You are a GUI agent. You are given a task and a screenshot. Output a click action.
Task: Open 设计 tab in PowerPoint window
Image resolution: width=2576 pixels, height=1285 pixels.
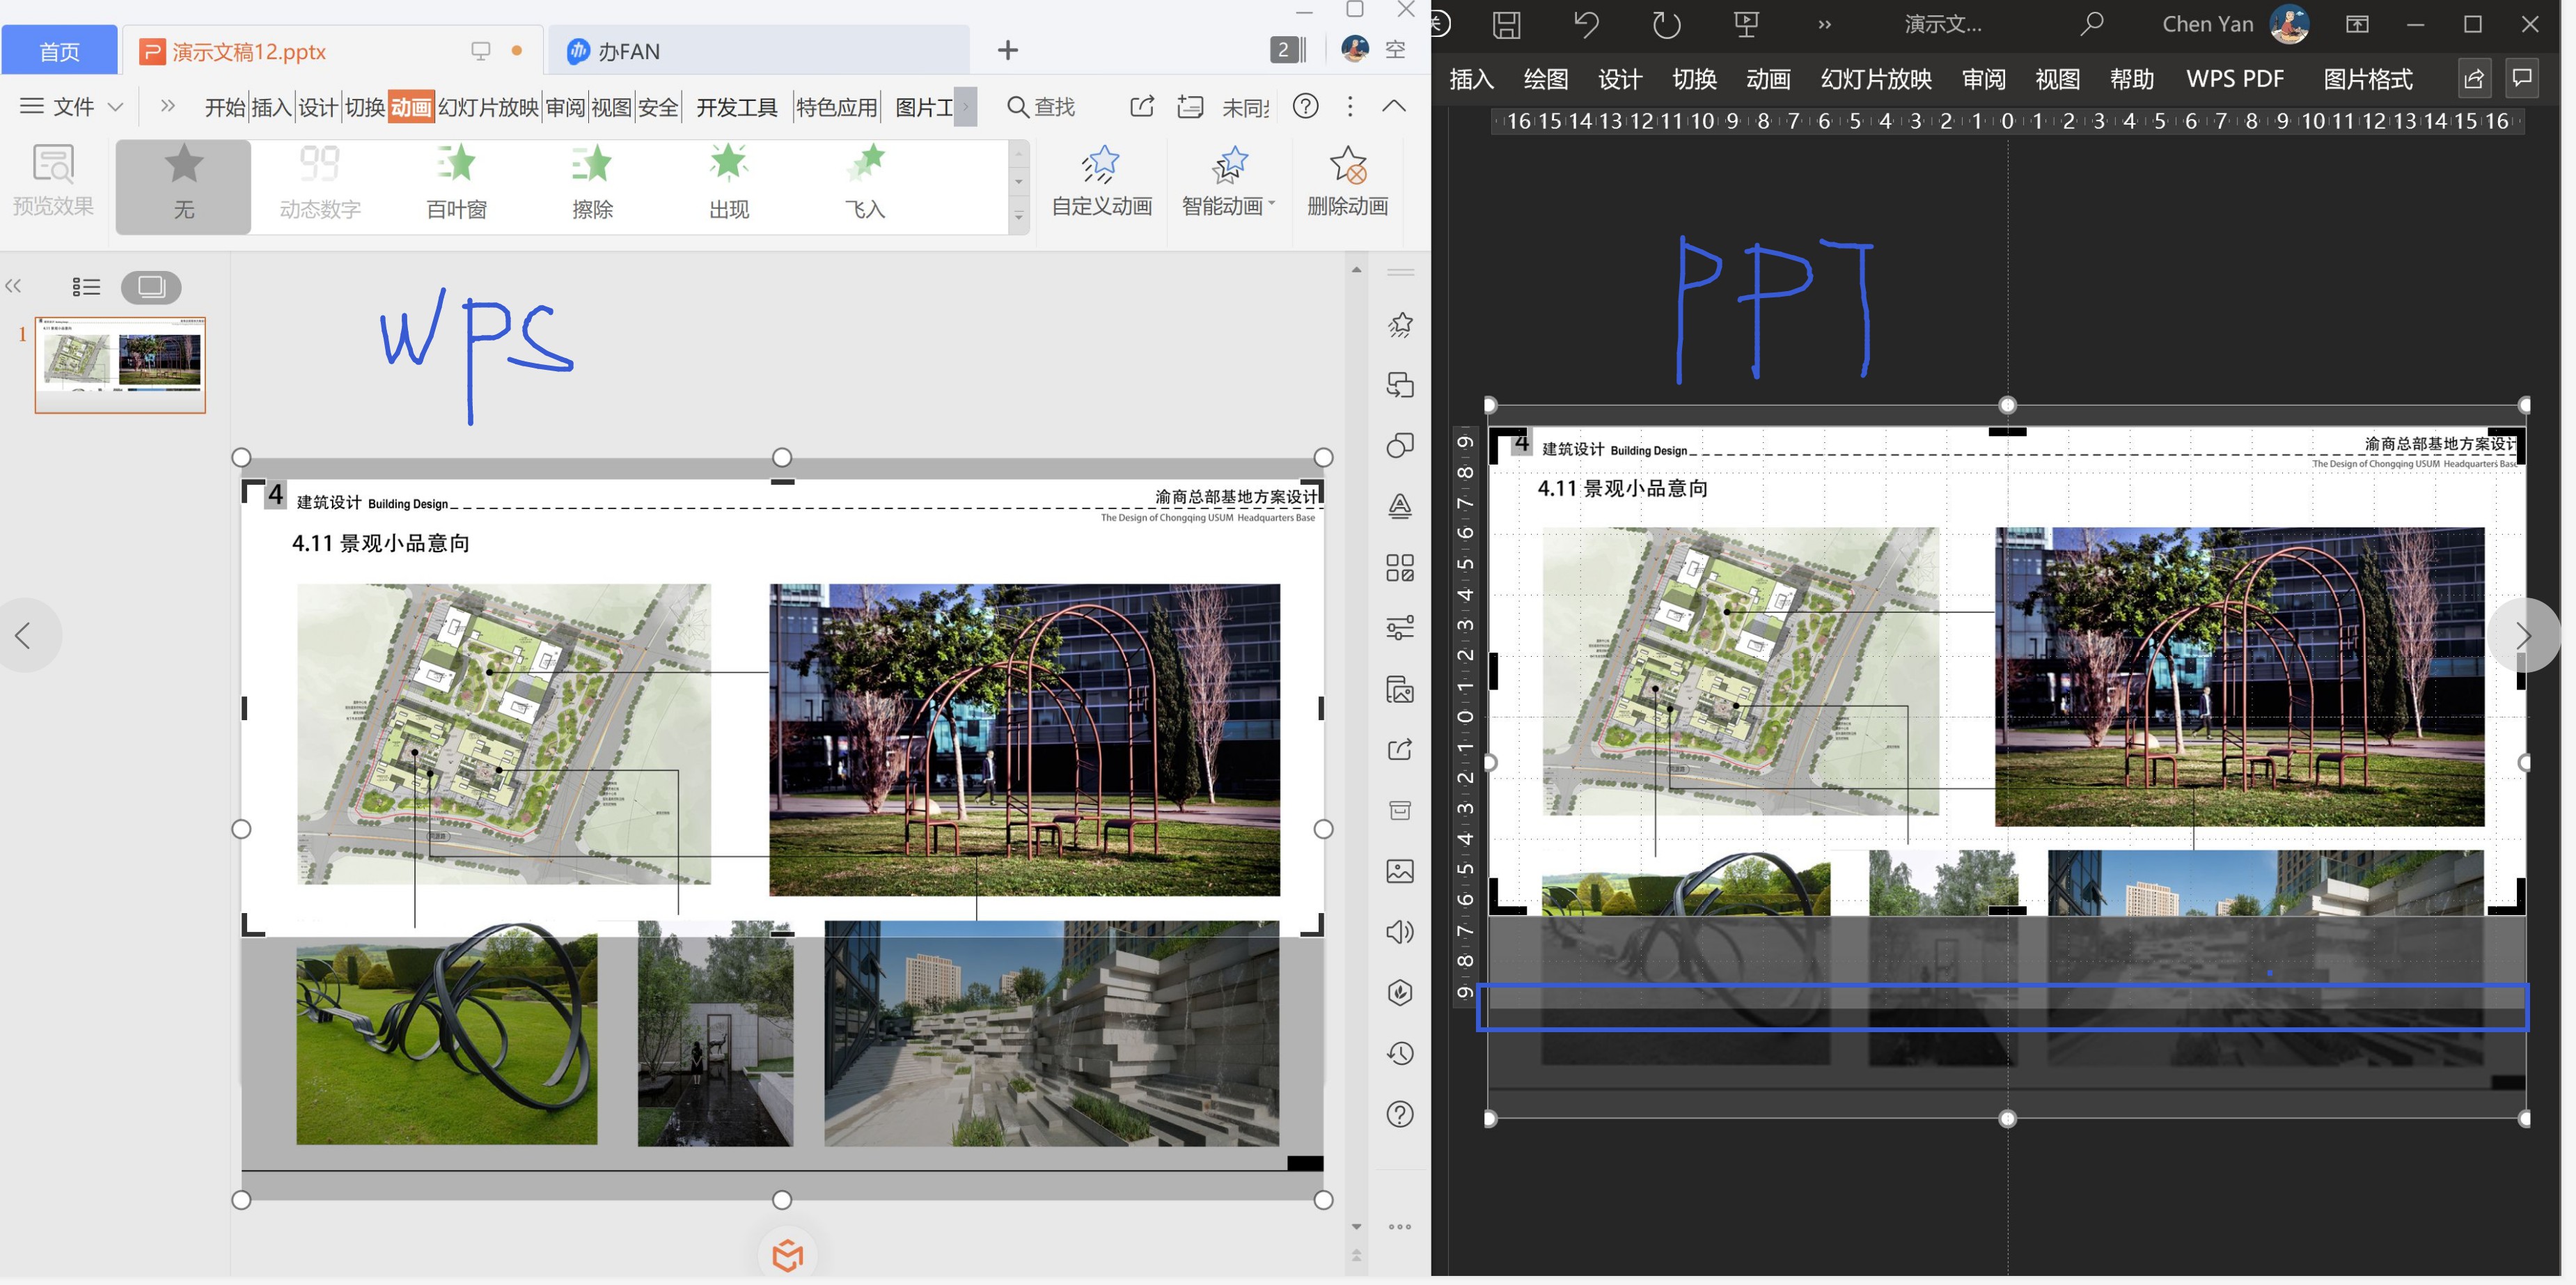(1620, 79)
